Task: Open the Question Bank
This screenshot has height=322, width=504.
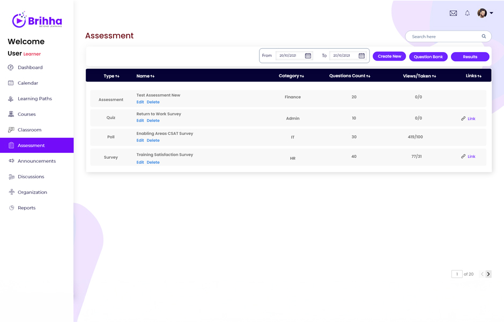Action: (428, 57)
